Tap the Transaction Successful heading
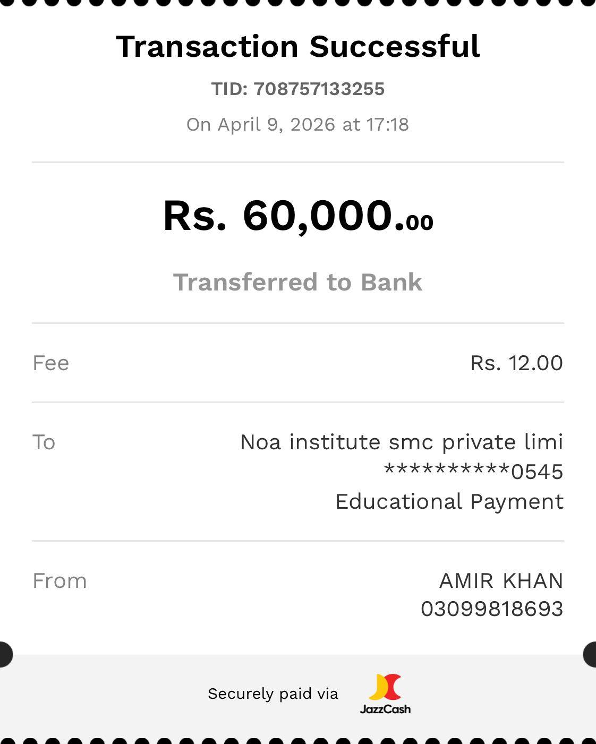The height and width of the screenshot is (744, 596). click(x=298, y=46)
